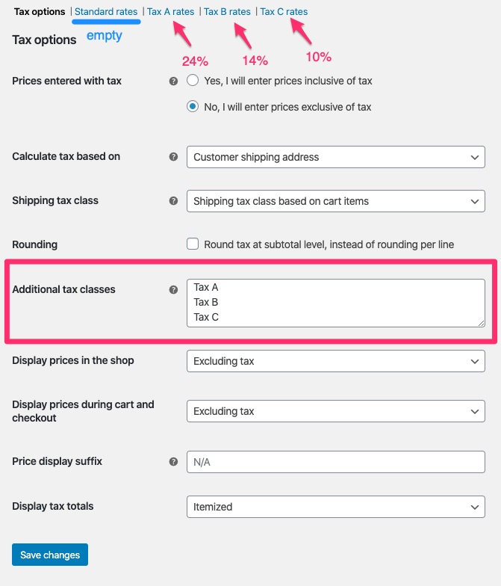Click into the Additional tax classes textarea
The image size is (501, 586).
coord(335,303)
